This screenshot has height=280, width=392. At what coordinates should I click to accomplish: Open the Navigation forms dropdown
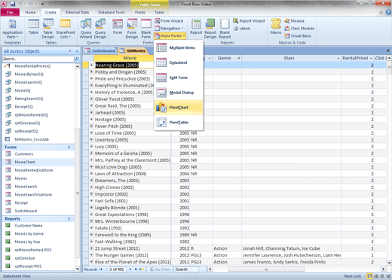pos(169,29)
